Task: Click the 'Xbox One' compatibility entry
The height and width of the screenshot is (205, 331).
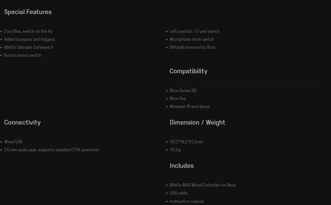Action: click(x=178, y=99)
